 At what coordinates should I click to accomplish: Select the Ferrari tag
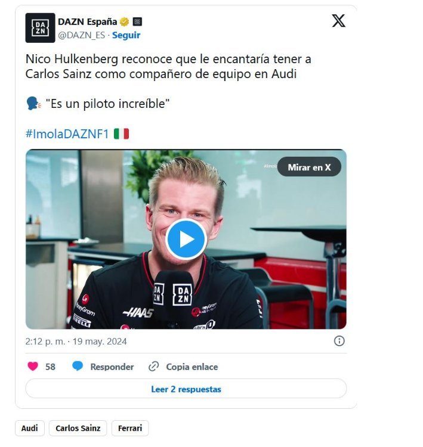130,428
